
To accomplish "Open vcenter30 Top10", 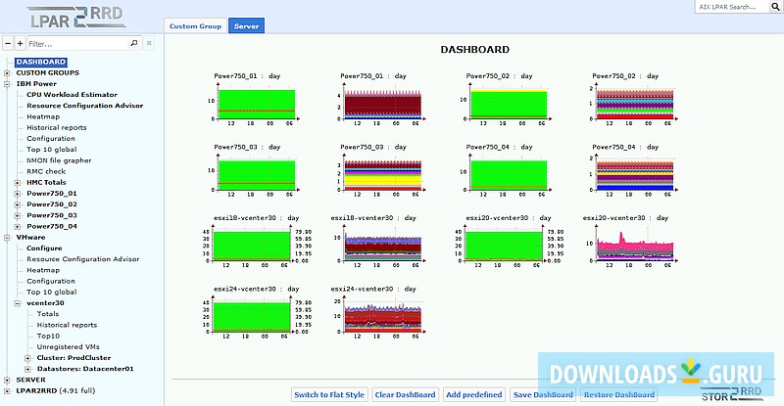I will pyautogui.click(x=48, y=337).
